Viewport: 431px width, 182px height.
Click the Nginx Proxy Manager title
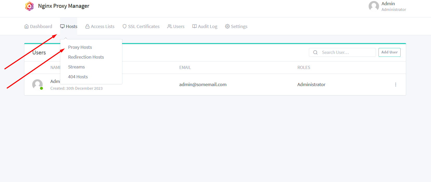click(x=64, y=6)
